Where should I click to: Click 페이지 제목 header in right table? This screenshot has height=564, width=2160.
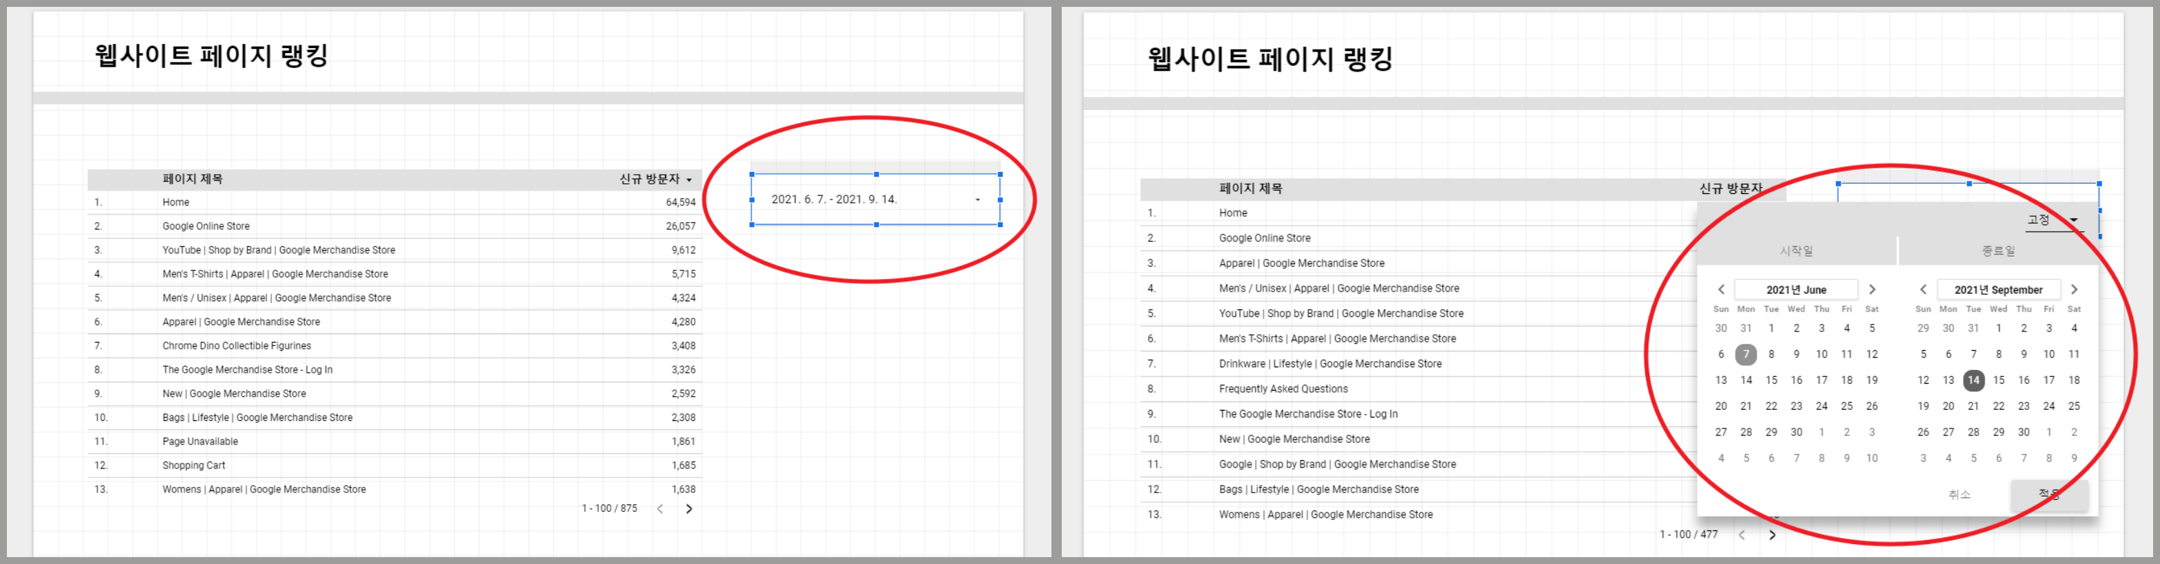(1250, 188)
